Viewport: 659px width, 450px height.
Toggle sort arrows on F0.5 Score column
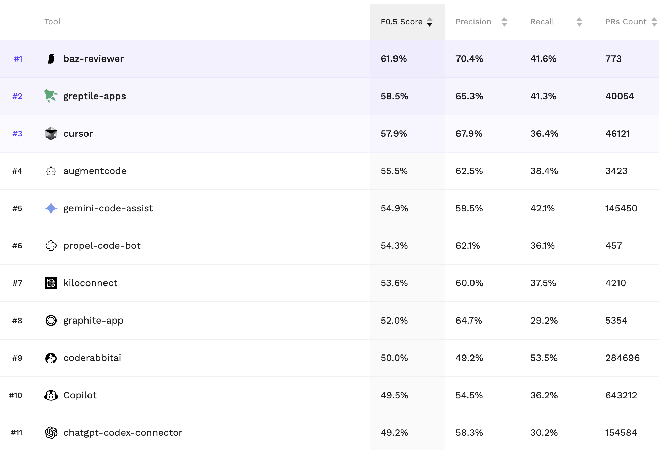tap(430, 22)
